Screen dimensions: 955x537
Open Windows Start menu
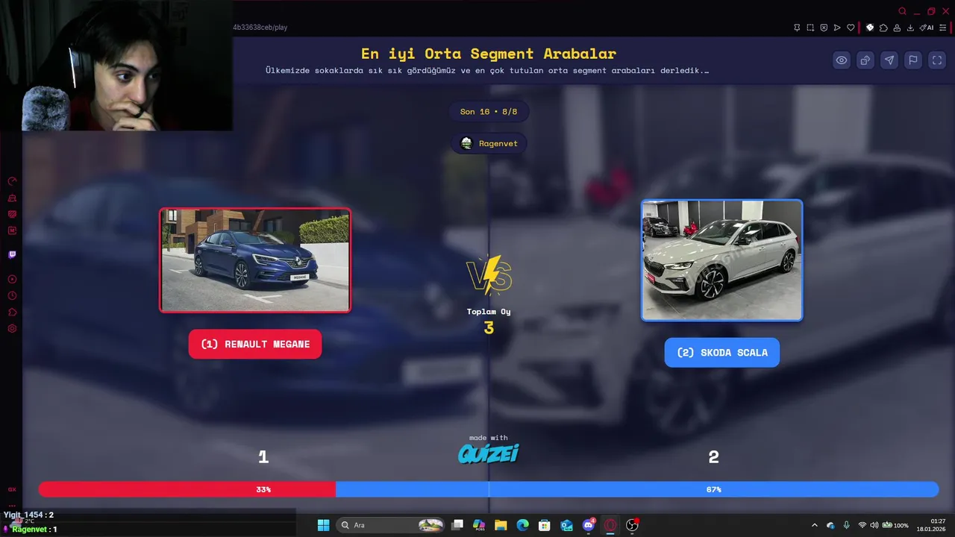[x=323, y=525]
